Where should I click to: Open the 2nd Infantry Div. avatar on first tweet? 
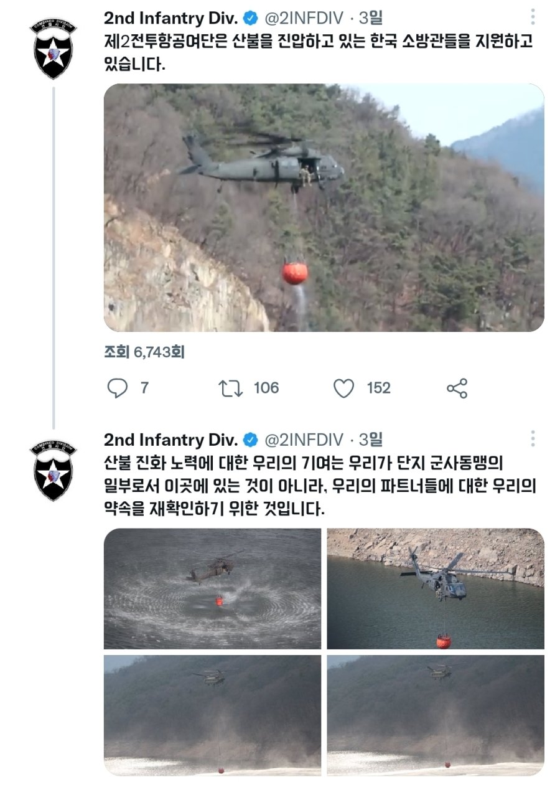click(x=53, y=49)
